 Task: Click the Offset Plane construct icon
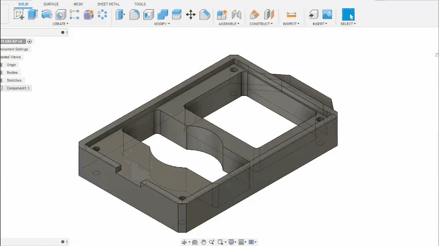[254, 14]
